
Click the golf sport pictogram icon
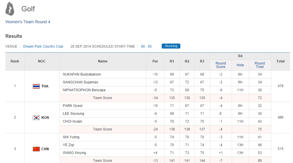coord(10,9)
